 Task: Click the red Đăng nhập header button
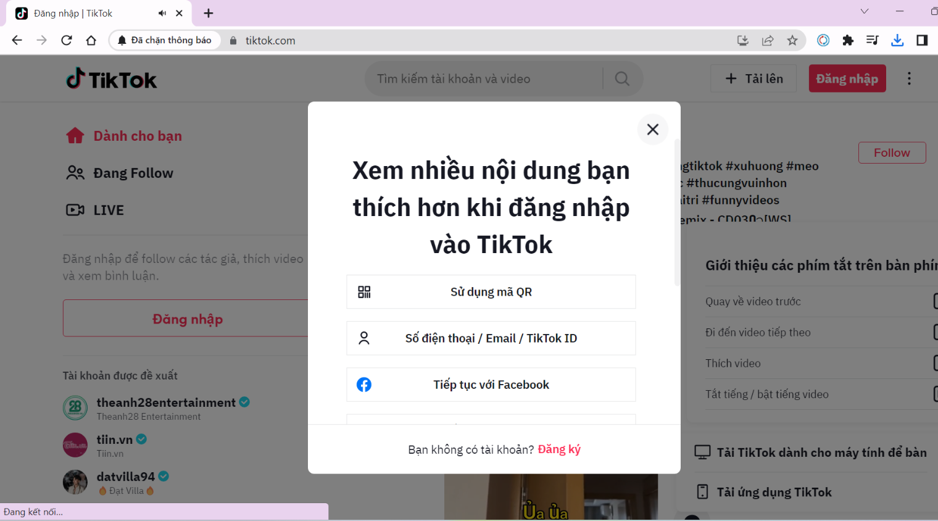coord(847,78)
